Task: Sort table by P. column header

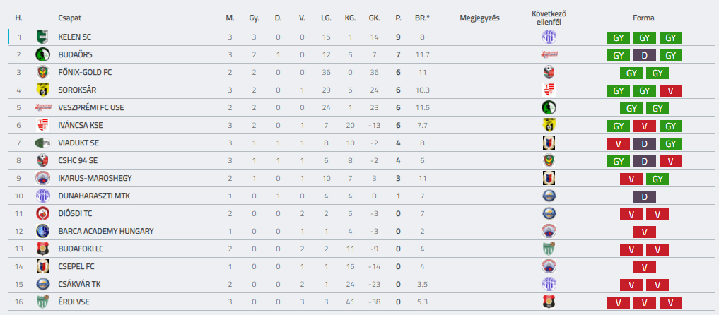Action: (x=398, y=18)
